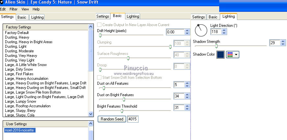Screen dimensions: 287x140
Task: Click the Bright Features Threshold field 31
Action: pos(179,108)
